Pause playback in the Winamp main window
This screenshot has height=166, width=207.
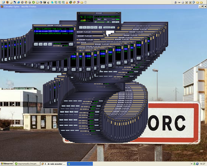[88, 28]
